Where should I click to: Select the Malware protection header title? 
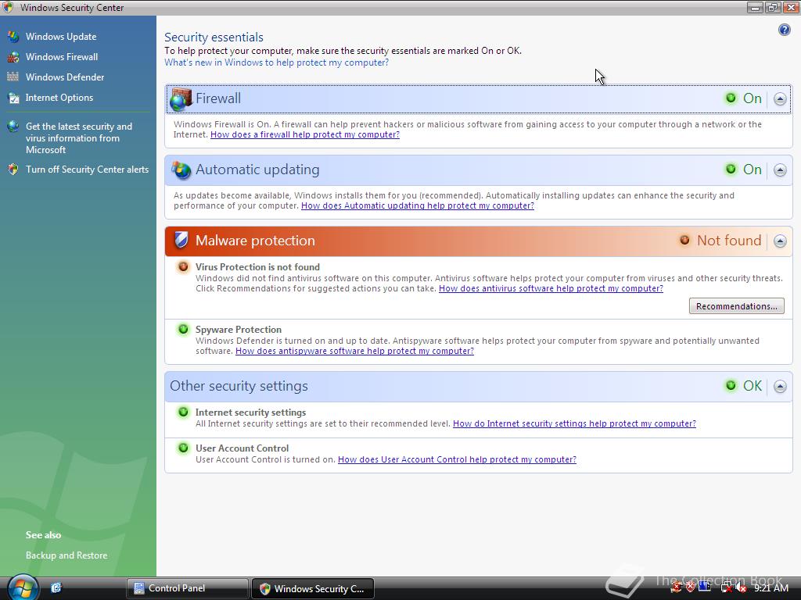[x=256, y=241]
